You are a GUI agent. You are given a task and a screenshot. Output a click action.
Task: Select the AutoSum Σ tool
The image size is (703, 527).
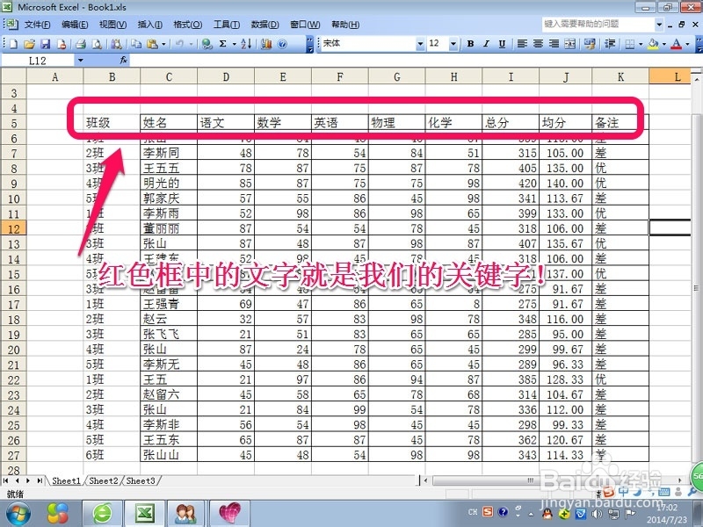tap(221, 43)
